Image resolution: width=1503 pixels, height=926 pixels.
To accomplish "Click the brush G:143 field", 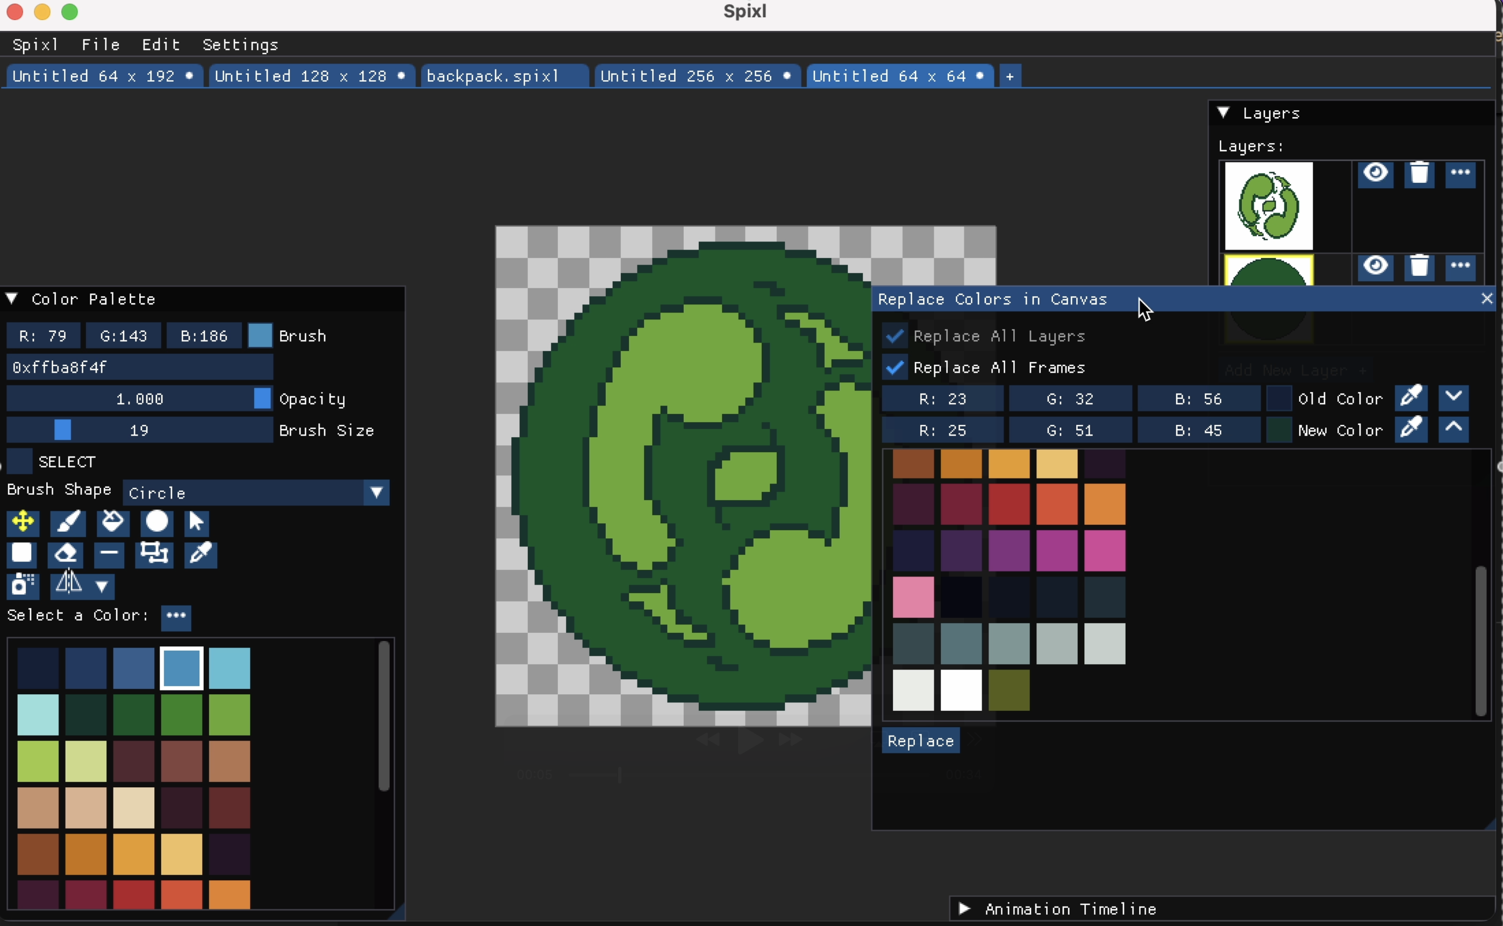I will pyautogui.click(x=124, y=336).
